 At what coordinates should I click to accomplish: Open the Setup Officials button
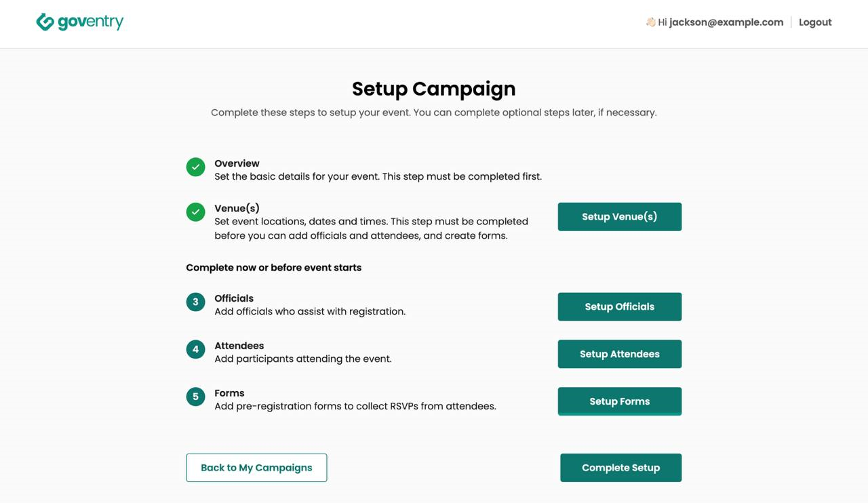pyautogui.click(x=620, y=306)
